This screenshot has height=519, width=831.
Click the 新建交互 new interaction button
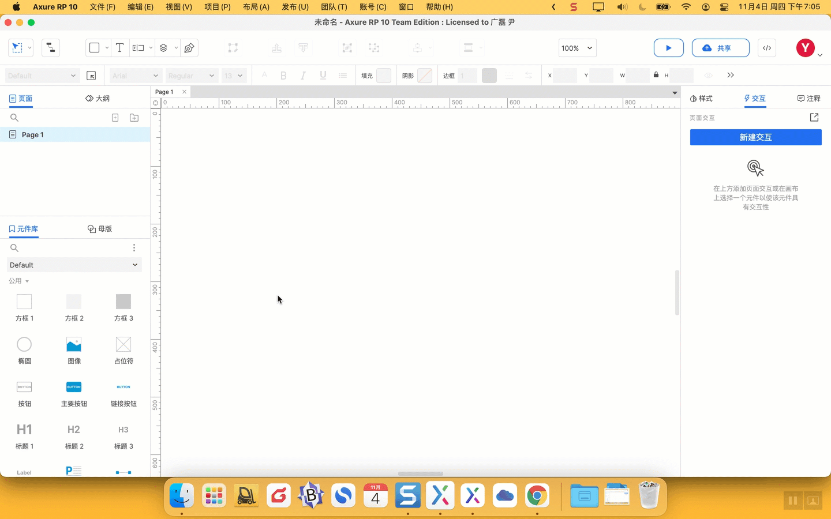click(756, 137)
